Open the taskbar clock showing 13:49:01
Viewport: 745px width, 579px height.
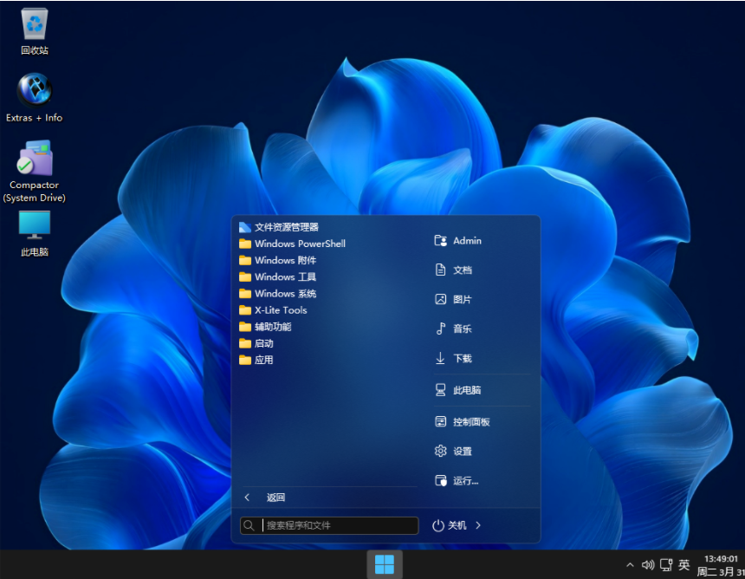(x=720, y=559)
